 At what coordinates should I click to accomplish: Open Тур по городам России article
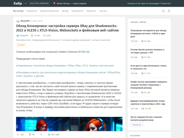(146, 118)
